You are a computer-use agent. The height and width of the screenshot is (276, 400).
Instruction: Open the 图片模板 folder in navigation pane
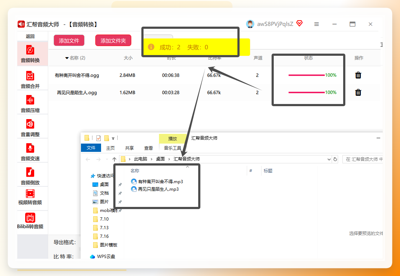pos(105,245)
